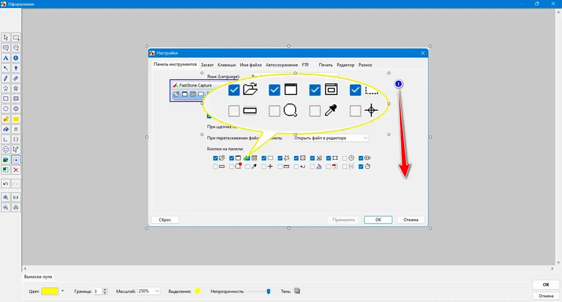
Task: Confirm with the bottom-right ОК button
Action: coord(546,285)
